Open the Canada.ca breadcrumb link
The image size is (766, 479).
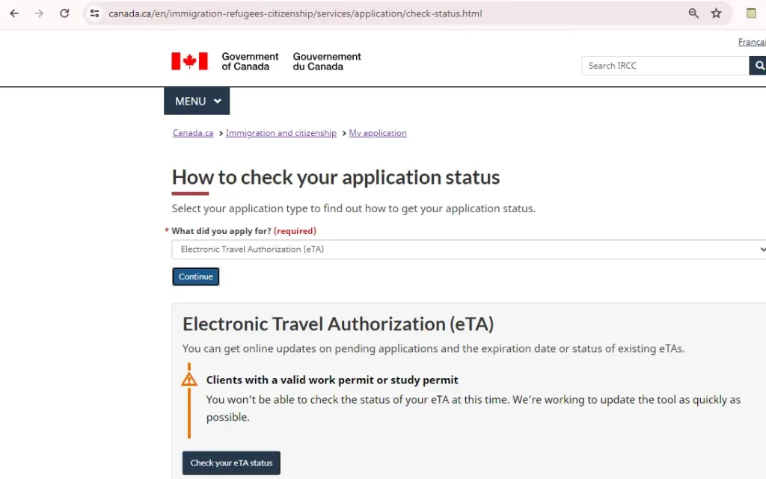click(x=192, y=132)
